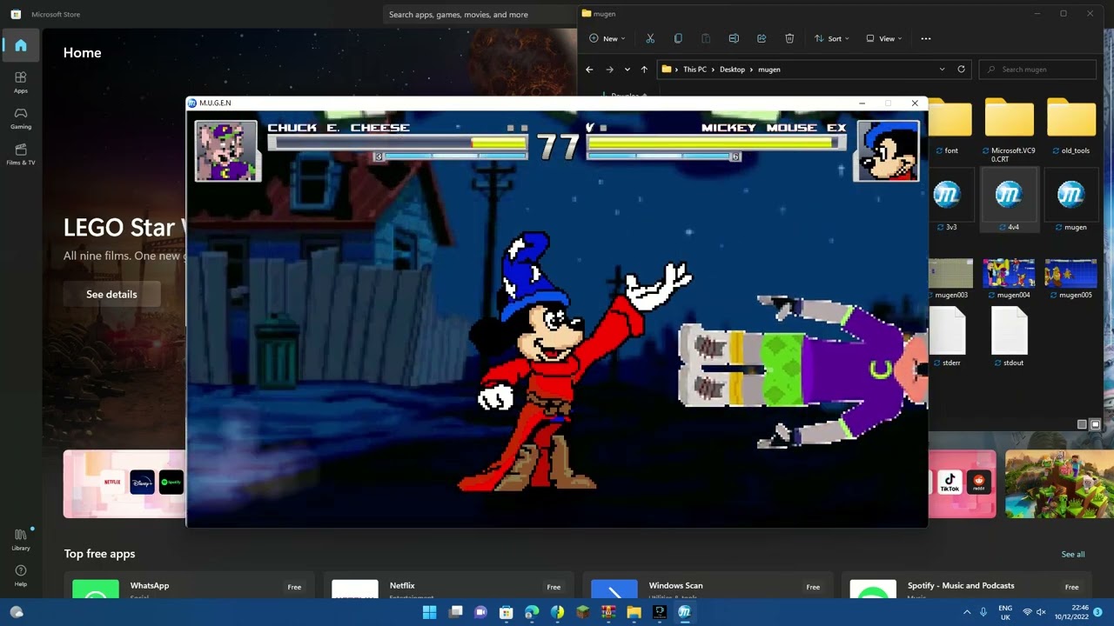Click the Search mugen field
The height and width of the screenshot is (626, 1114).
(x=1037, y=70)
